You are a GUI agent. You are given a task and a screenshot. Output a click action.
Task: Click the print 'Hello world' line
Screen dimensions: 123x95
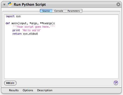point(27,30)
